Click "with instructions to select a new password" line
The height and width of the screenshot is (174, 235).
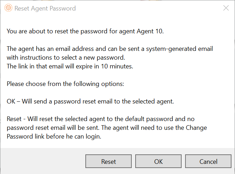click(x=65, y=57)
